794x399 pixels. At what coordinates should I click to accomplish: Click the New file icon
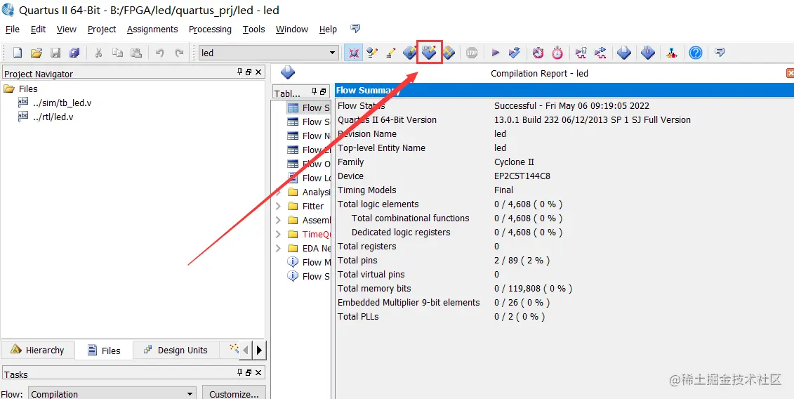[18, 53]
